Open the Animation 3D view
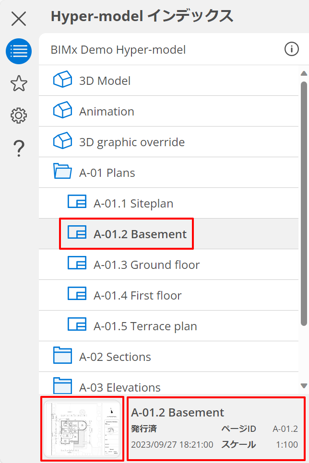The image size is (309, 463). click(x=107, y=111)
